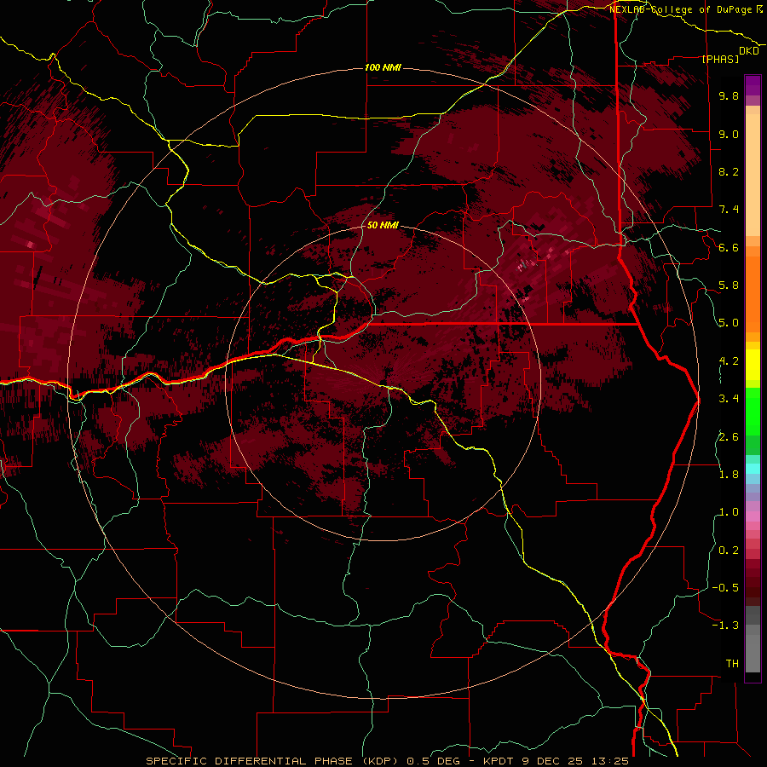Select the purple top color band
The width and height of the screenshot is (767, 767).
click(753, 85)
